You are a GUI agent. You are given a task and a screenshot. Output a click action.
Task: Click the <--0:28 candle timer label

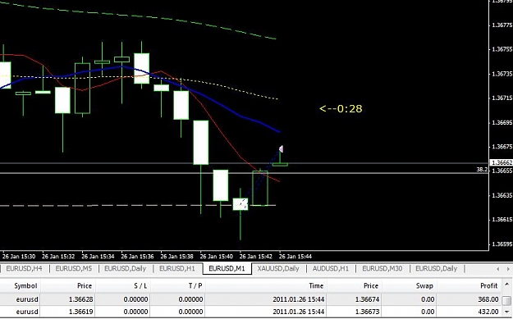point(341,108)
